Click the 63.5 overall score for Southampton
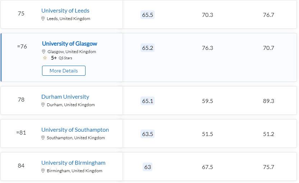The height and width of the screenshot is (183, 299). point(147,134)
